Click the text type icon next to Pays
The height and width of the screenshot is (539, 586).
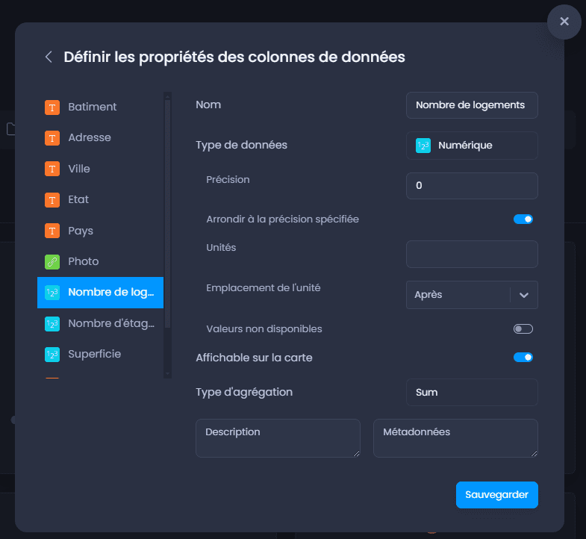(52, 231)
